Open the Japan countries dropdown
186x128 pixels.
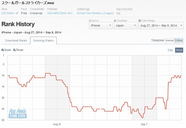(x=125, y=26)
